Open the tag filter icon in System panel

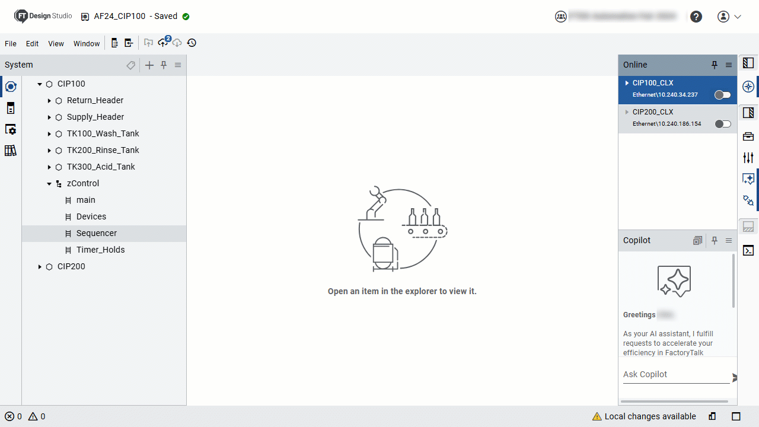point(130,65)
